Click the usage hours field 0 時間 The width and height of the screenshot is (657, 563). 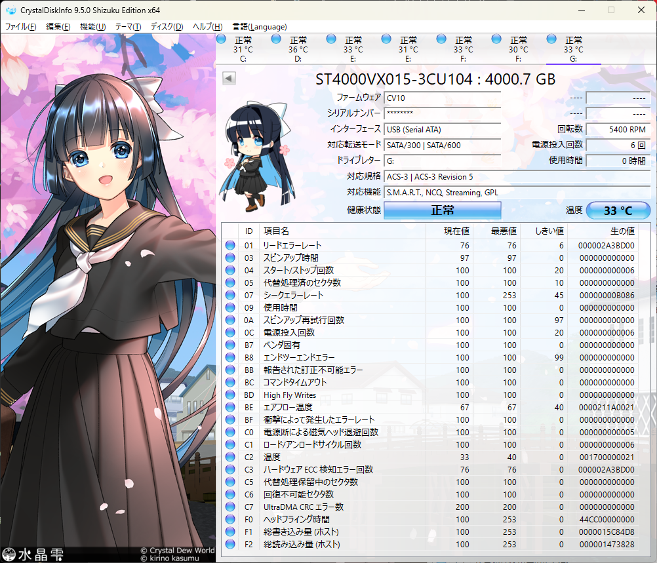(x=618, y=161)
